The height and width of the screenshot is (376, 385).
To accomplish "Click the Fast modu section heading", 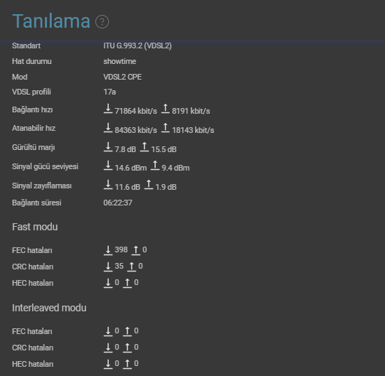I will 35,227.
